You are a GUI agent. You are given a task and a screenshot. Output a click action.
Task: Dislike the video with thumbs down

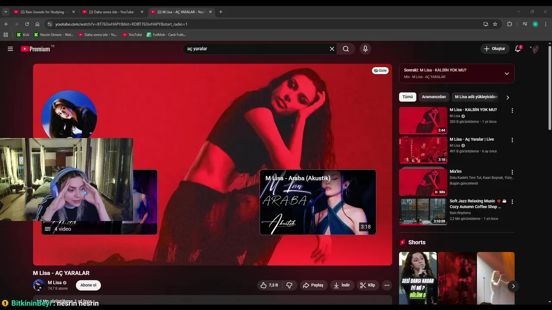click(x=289, y=285)
